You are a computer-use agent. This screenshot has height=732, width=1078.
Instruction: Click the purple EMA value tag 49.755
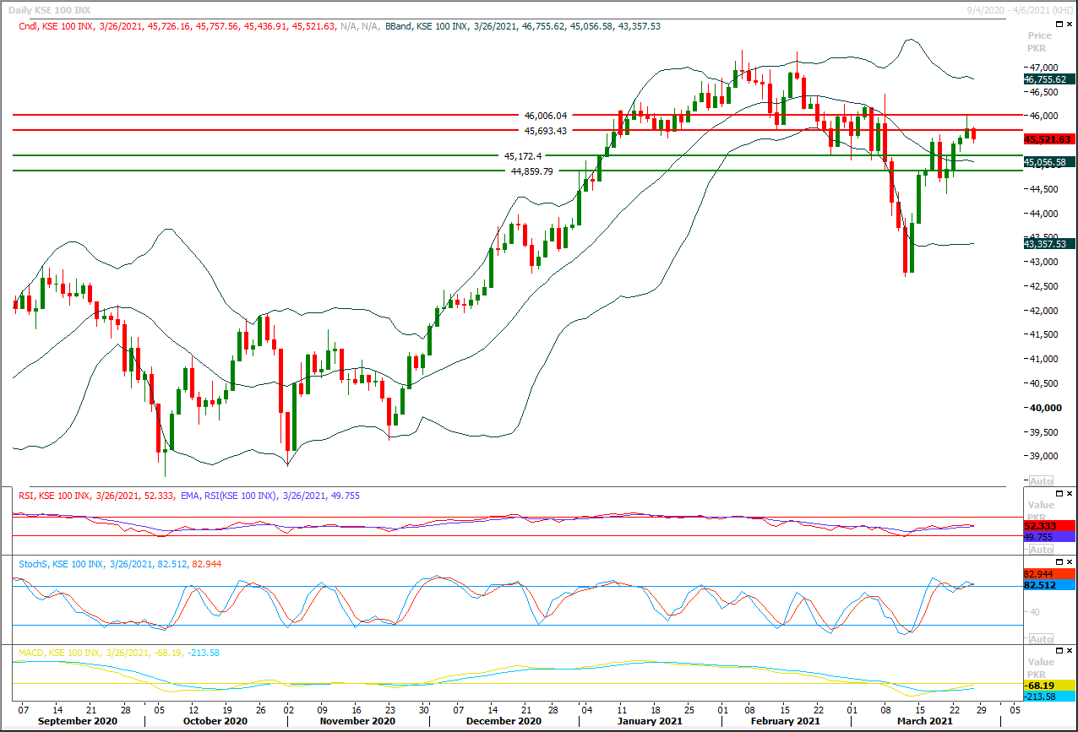[1048, 536]
